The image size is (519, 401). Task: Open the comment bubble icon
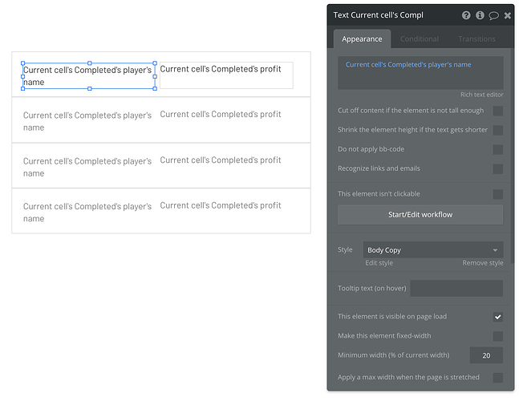tap(493, 15)
